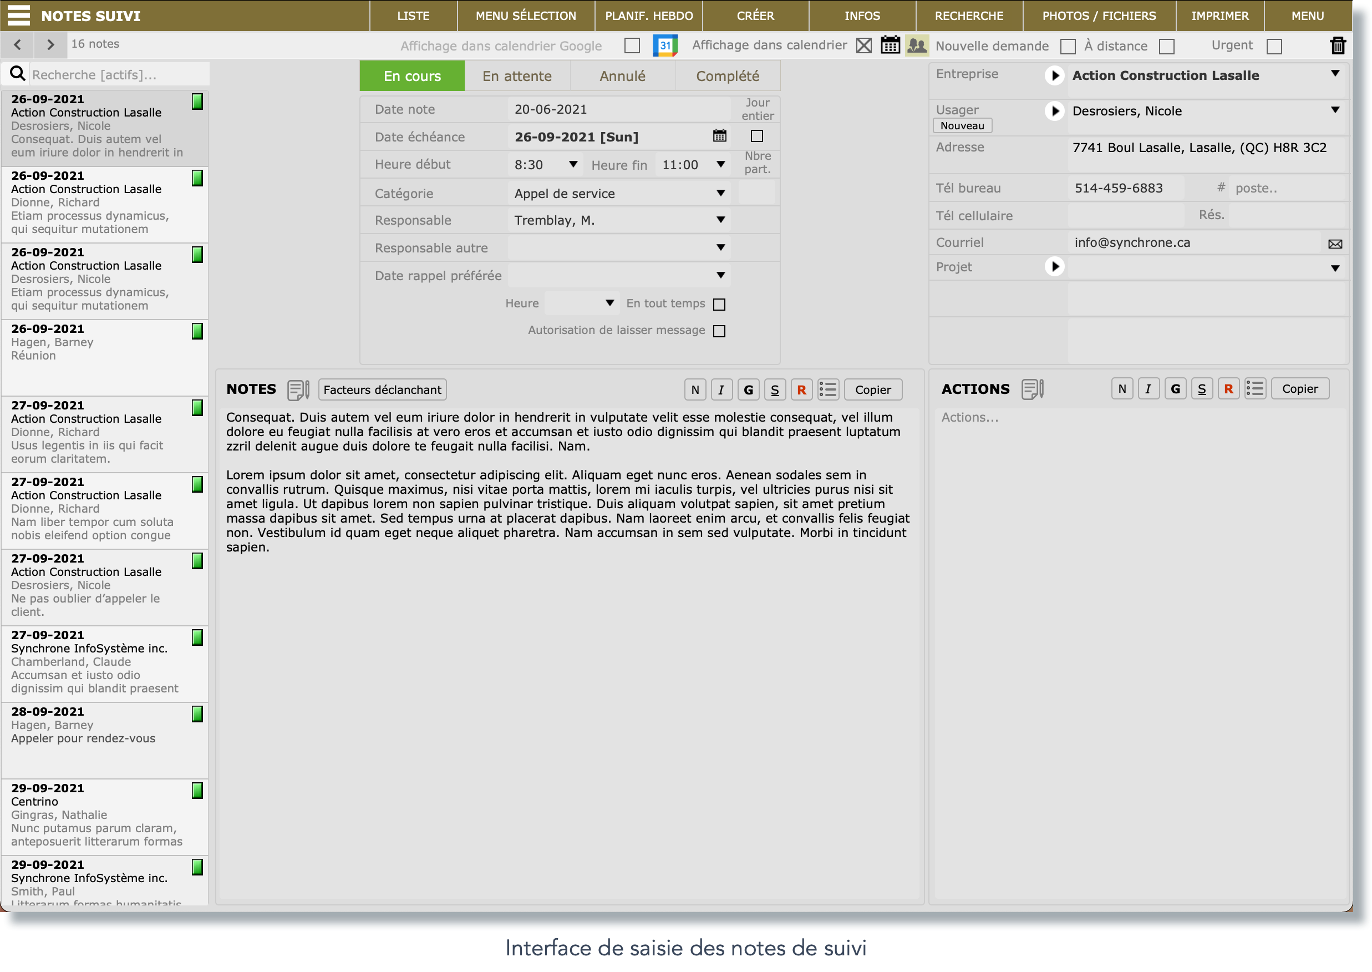
Task: Insert bullet list in Notes
Action: coord(828,389)
